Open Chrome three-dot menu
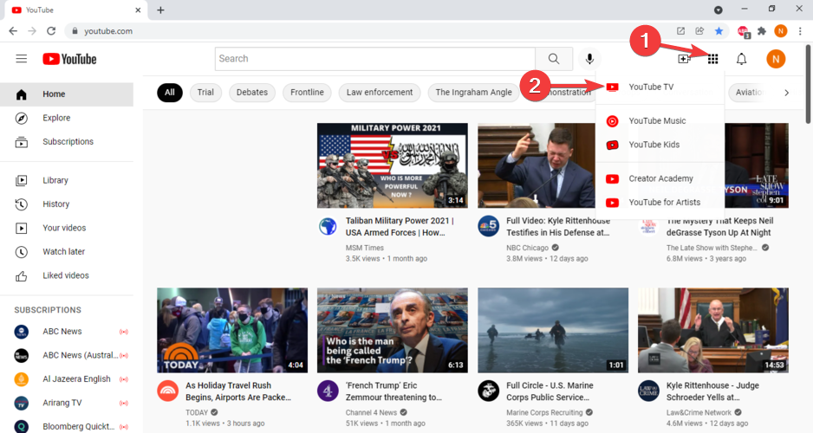The width and height of the screenshot is (813, 433). (800, 31)
